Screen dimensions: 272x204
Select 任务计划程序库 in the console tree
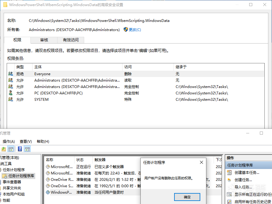click(x=21, y=176)
